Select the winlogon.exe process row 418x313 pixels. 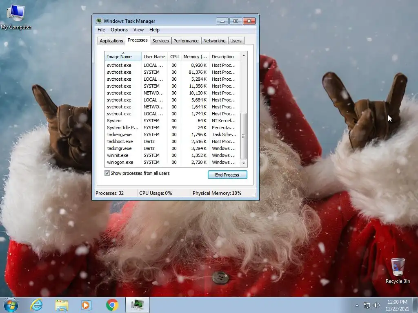tap(172, 162)
